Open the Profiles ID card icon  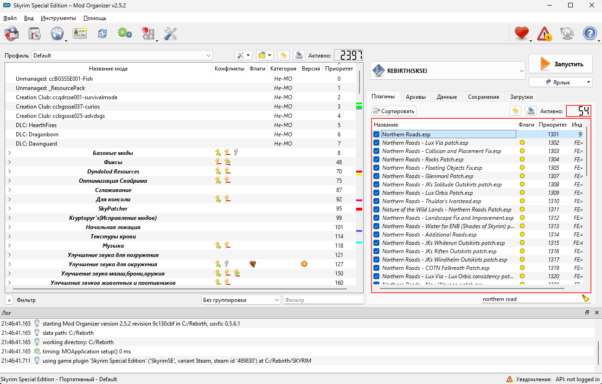[x=80, y=33]
